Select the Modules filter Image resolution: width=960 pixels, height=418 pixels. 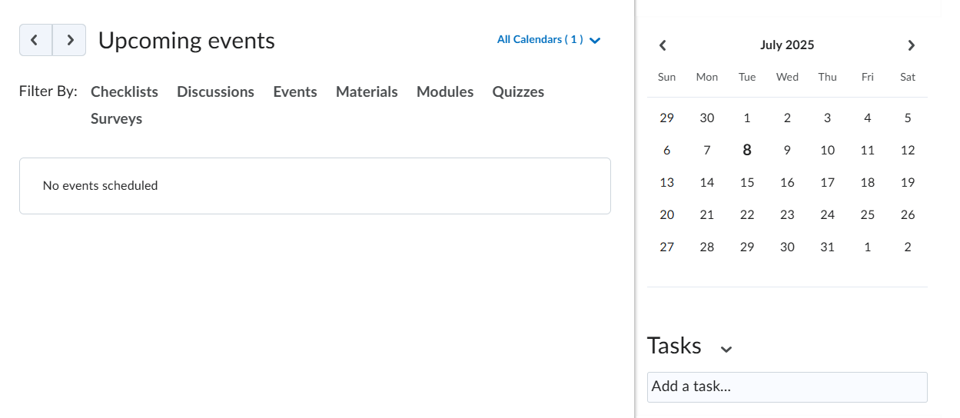coord(445,91)
